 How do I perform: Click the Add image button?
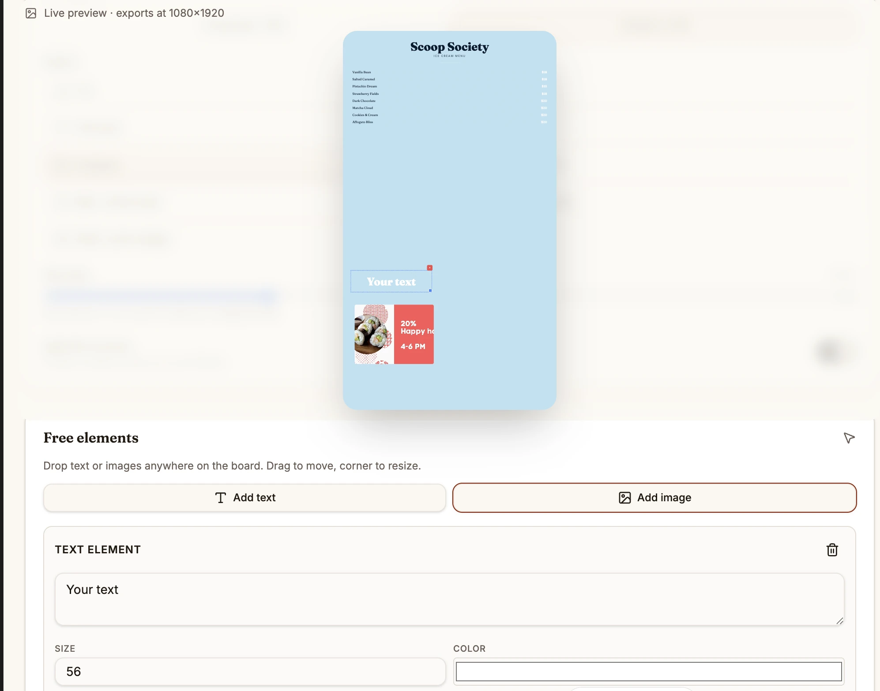(x=654, y=498)
